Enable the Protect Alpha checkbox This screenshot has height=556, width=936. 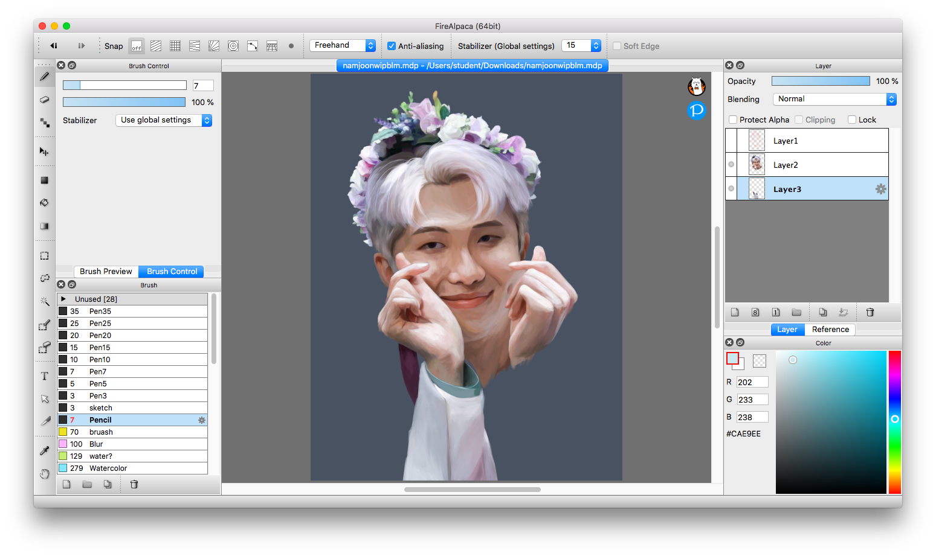(x=733, y=120)
